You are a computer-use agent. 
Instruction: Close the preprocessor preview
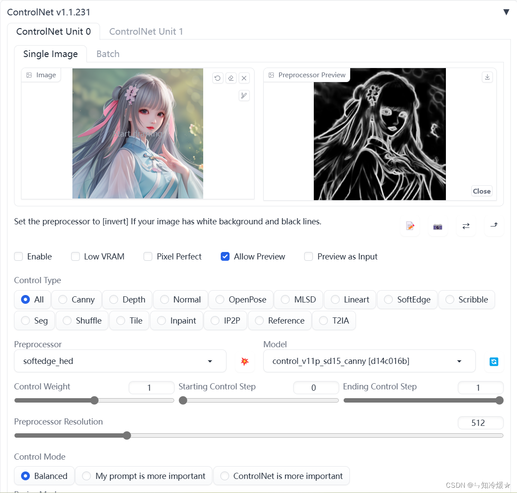tap(482, 191)
